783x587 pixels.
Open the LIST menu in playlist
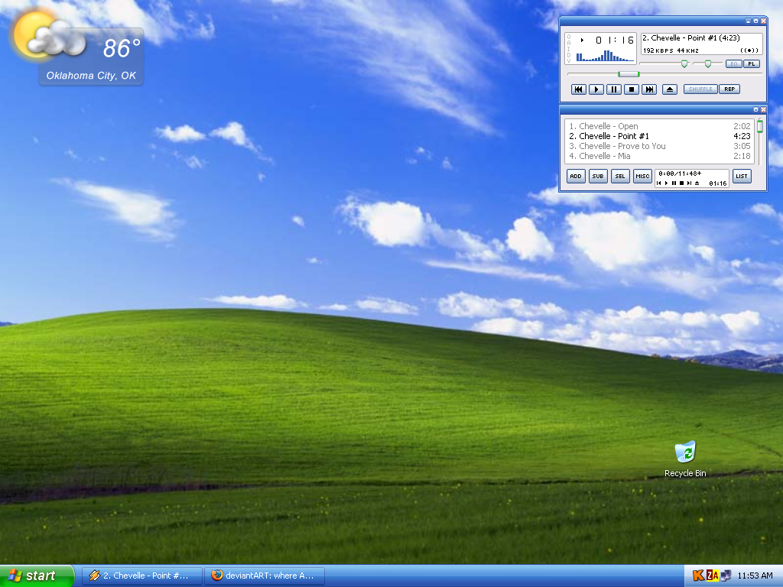[742, 177]
